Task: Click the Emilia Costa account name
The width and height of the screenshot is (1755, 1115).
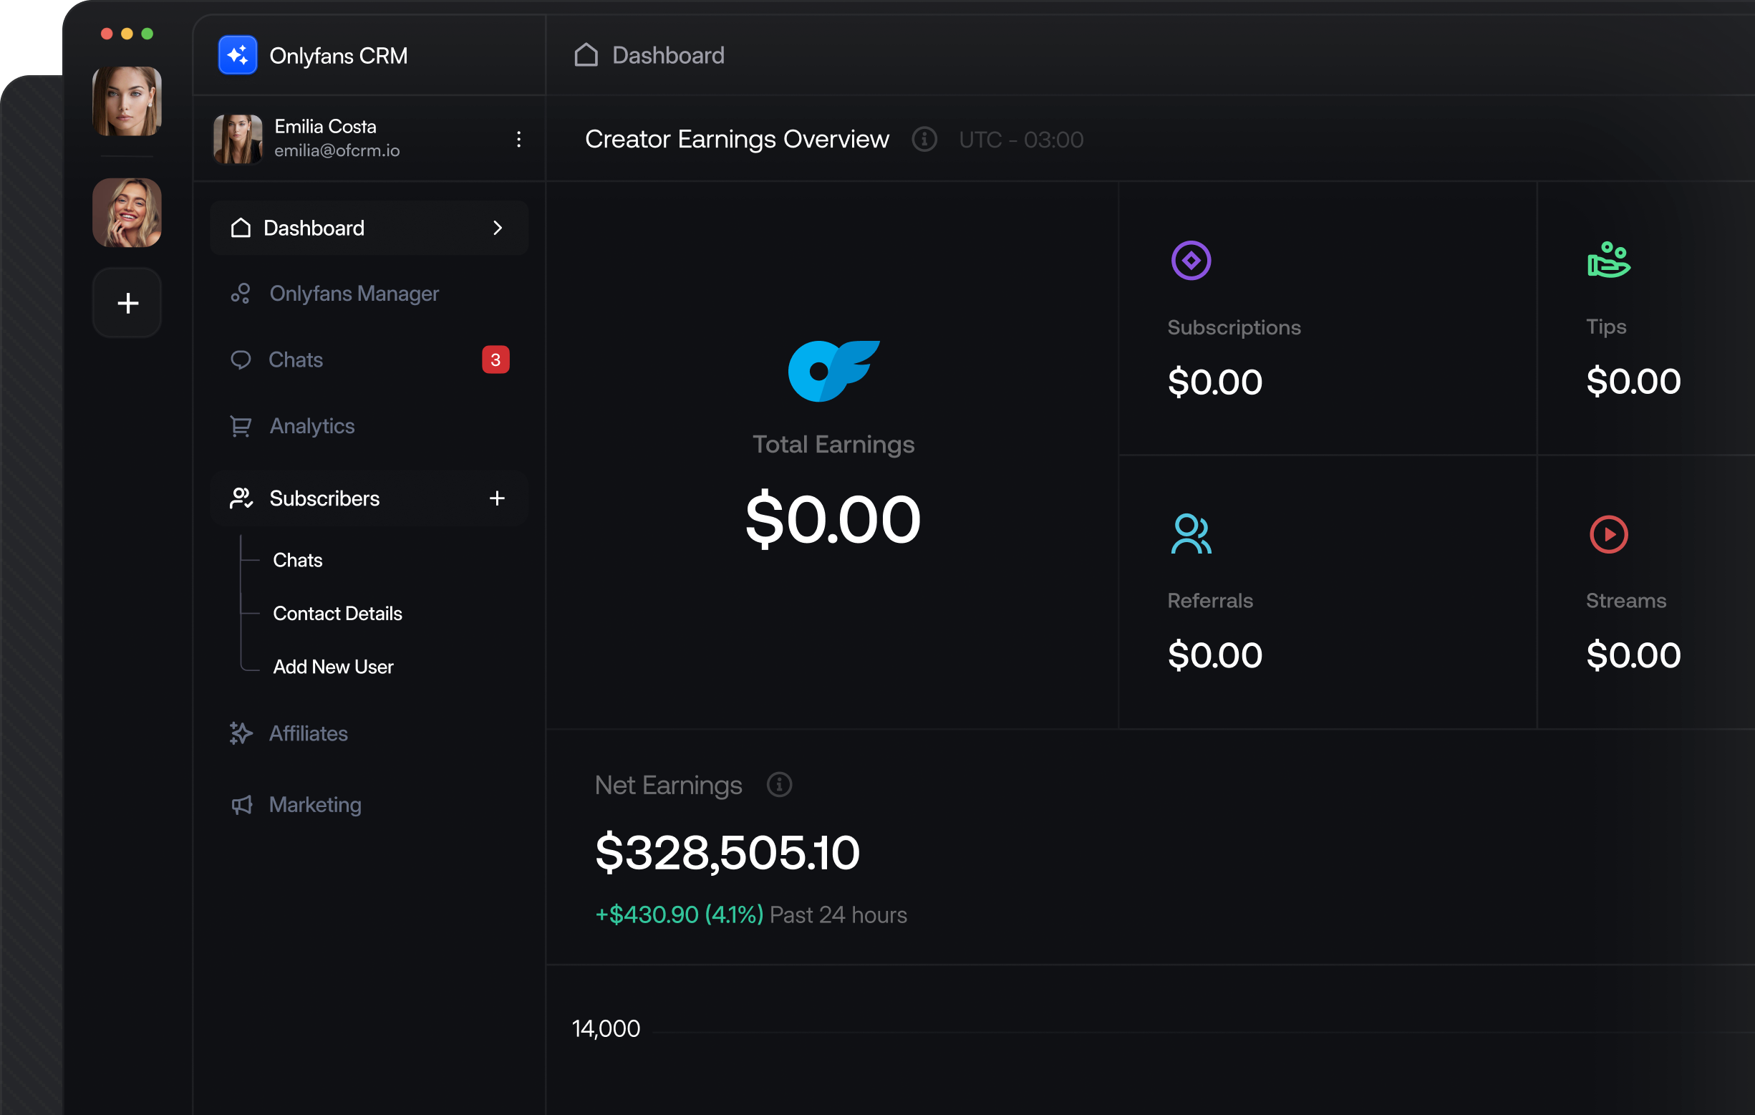Action: point(325,127)
